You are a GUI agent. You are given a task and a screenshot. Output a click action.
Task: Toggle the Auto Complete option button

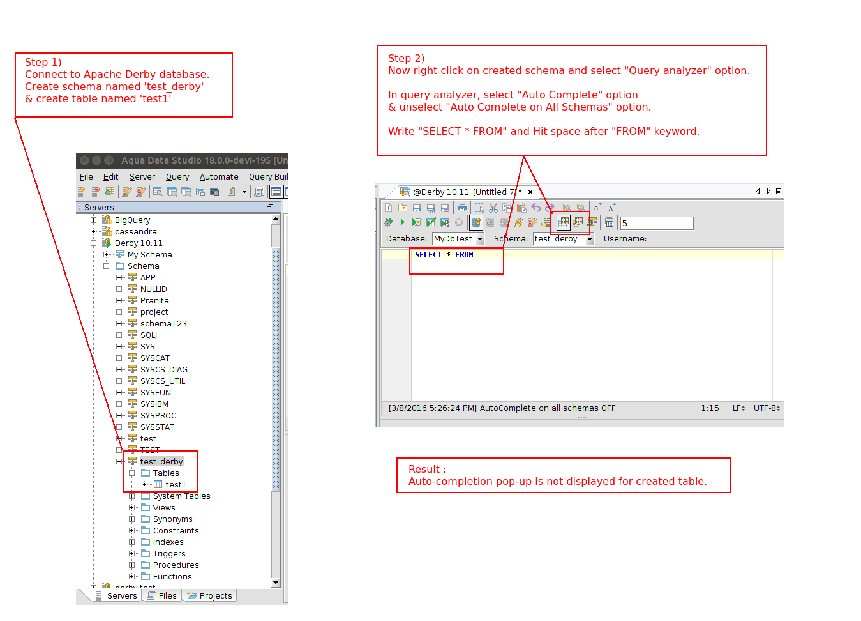coord(563,222)
